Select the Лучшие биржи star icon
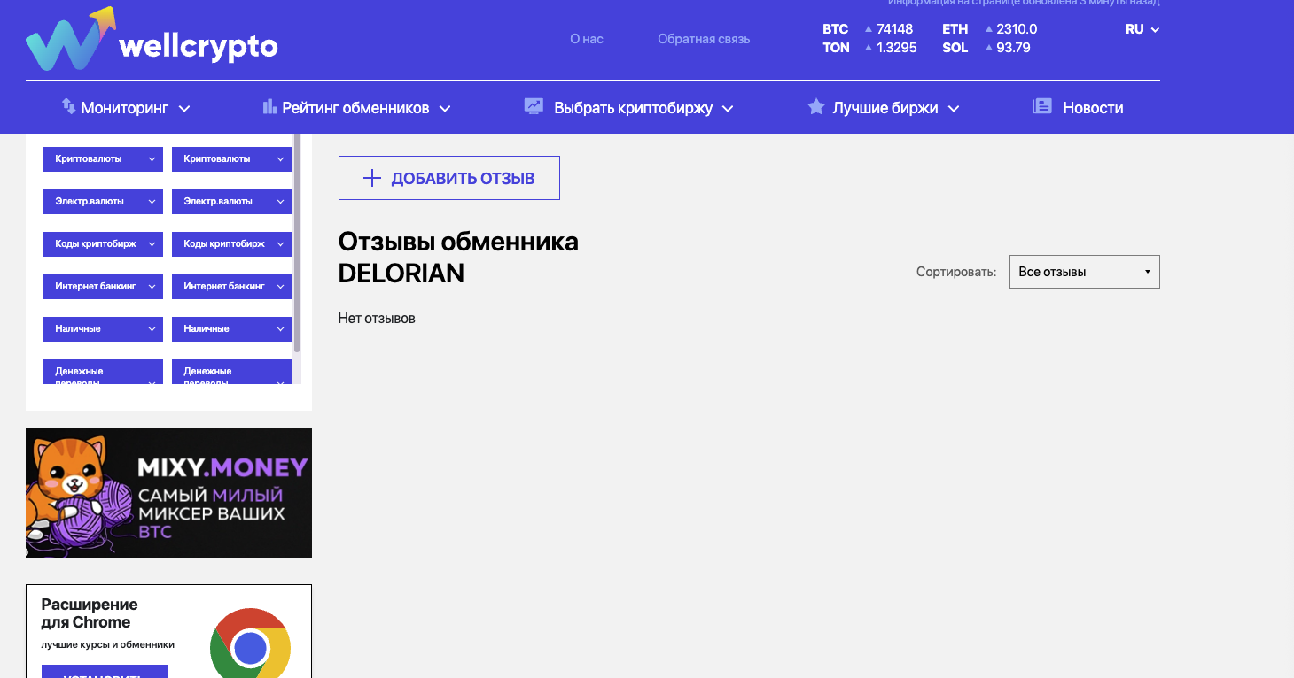Image resolution: width=1294 pixels, height=678 pixels. [815, 107]
